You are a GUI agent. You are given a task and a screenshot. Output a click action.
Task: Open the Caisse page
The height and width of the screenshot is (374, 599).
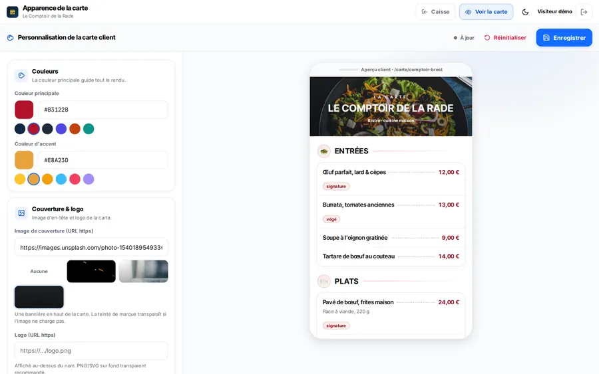(x=435, y=12)
